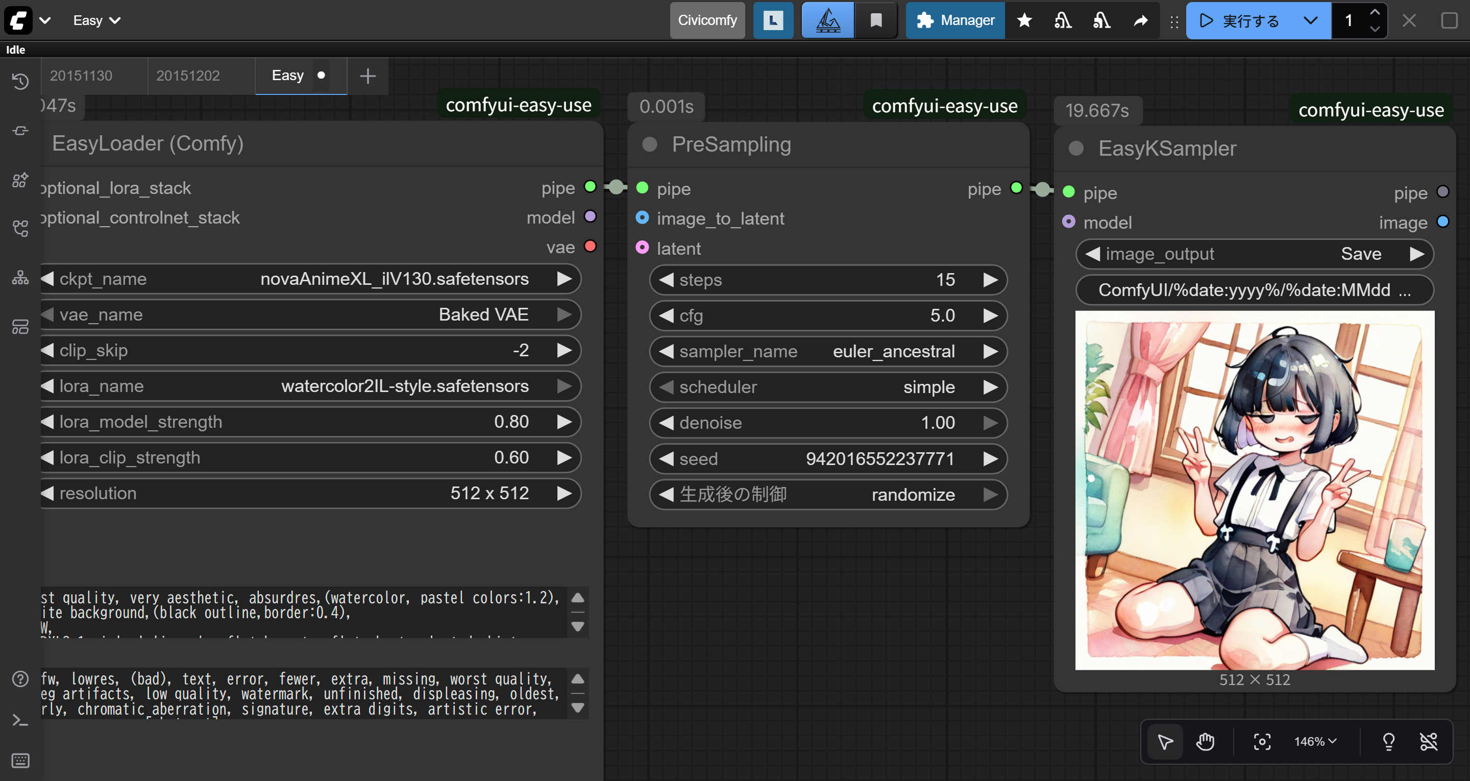Toggle the console terminal icon

20,720
